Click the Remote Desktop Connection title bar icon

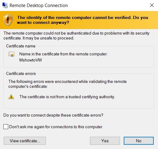(5, 5)
